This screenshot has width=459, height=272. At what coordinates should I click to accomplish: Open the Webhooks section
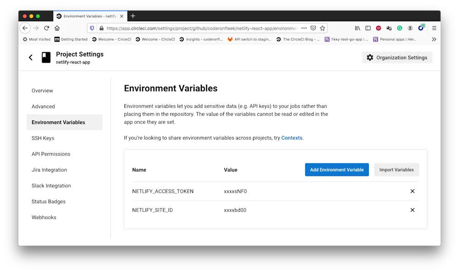44,217
